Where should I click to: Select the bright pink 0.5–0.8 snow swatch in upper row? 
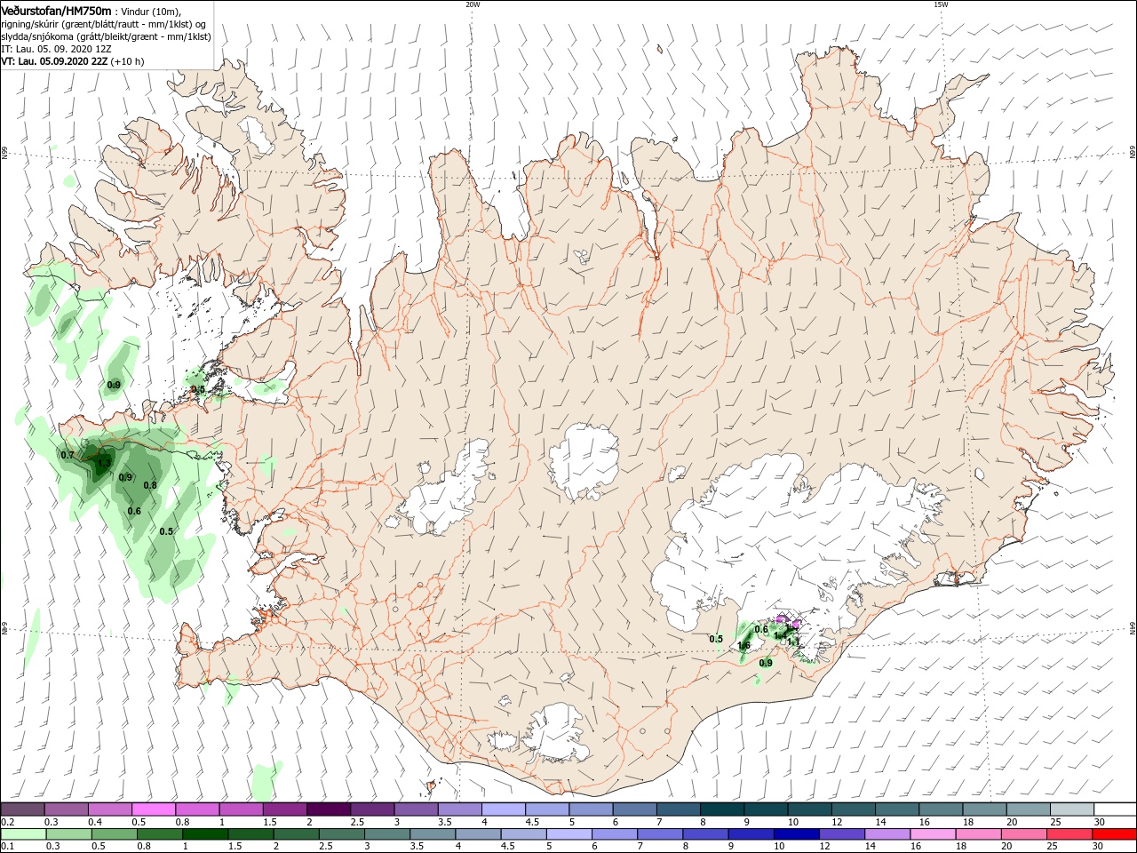tap(153, 809)
